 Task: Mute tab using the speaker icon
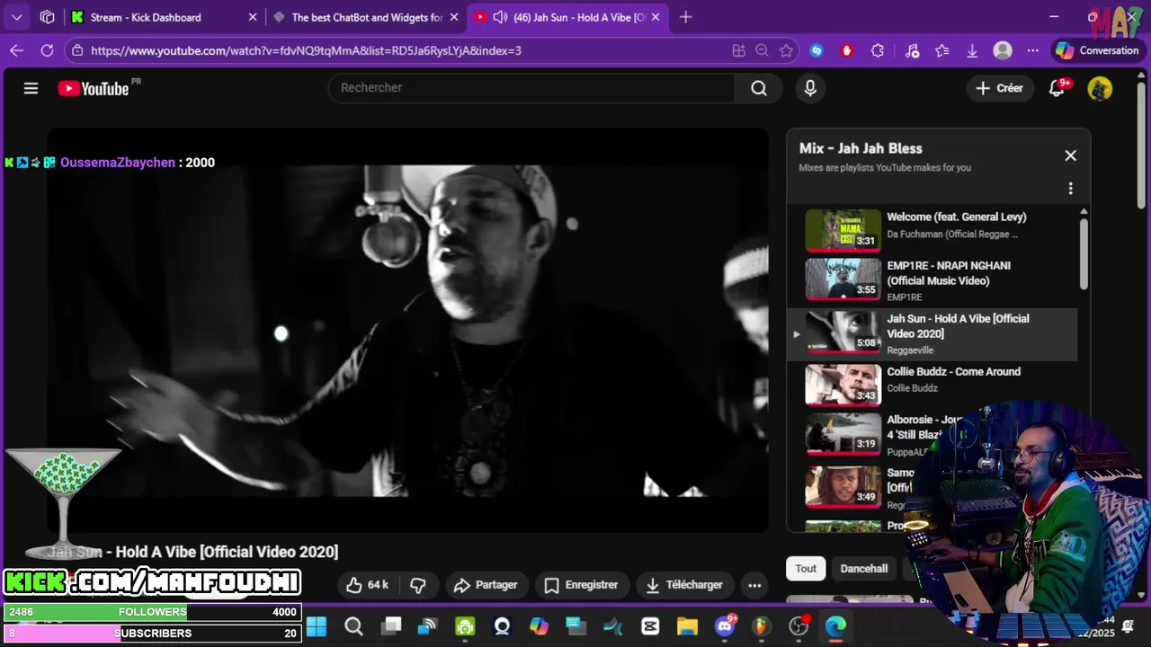[500, 17]
